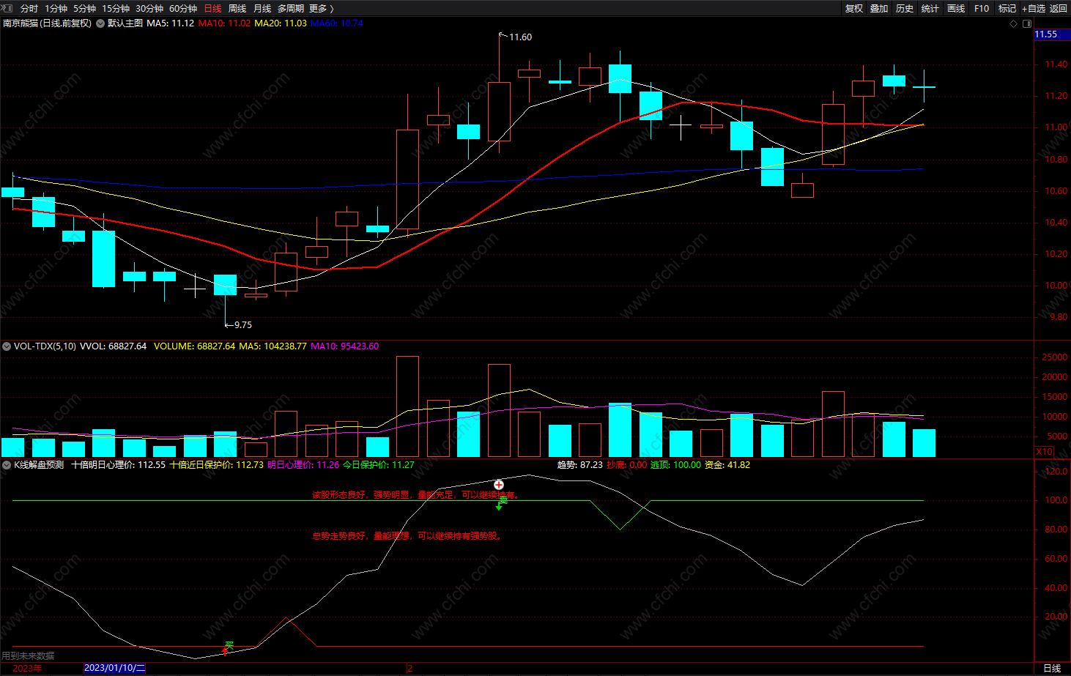Image resolution: width=1071 pixels, height=676 pixels.
Task: Click the MA20: 11.03 value label
Action: click(281, 23)
